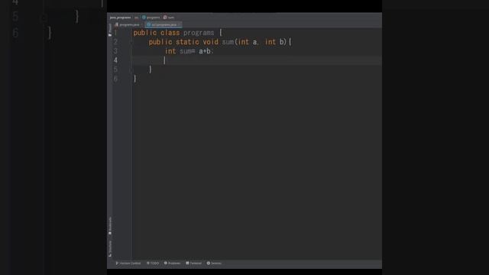Click line number 2 in the gutter
Screen dimensions: 489x275
coord(115,42)
